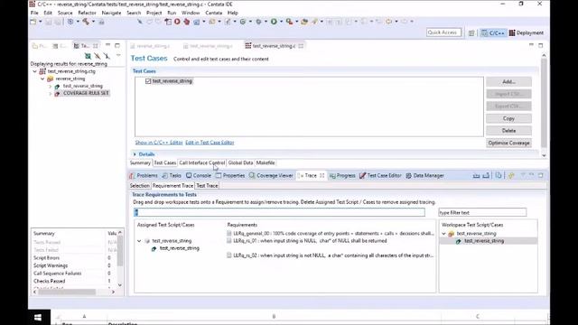578x325 pixels.
Task: Click the open folder toolbar icon
Action: [x=304, y=22]
